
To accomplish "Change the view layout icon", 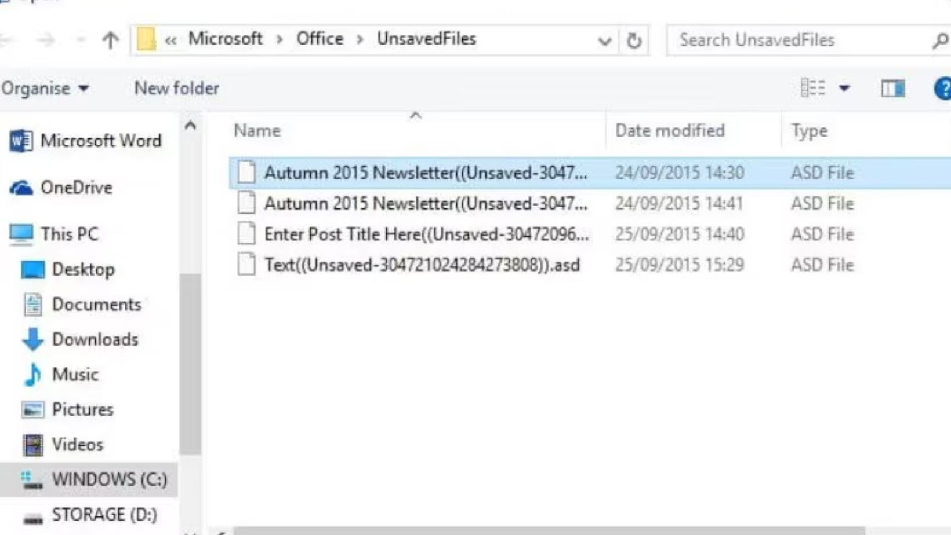I will [812, 88].
